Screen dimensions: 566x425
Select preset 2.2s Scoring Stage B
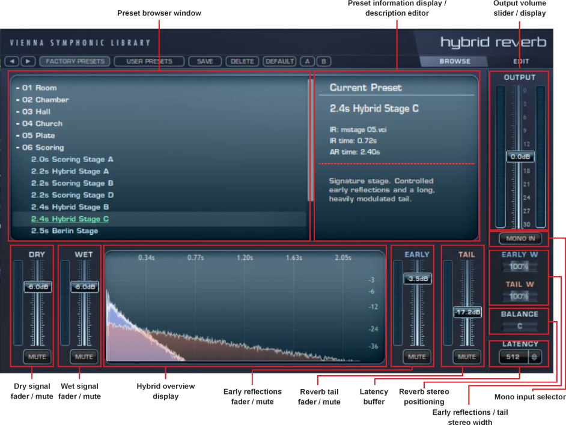click(72, 183)
